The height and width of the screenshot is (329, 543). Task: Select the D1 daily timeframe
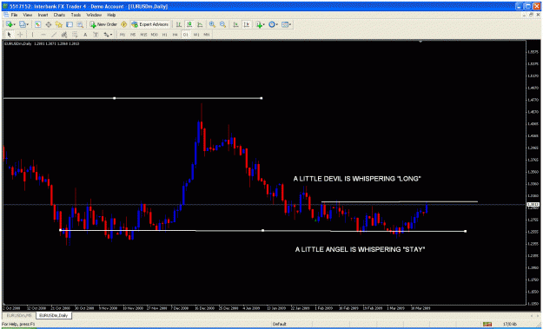186,35
